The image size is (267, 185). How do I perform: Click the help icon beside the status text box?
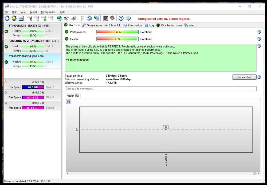[x=259, y=46]
